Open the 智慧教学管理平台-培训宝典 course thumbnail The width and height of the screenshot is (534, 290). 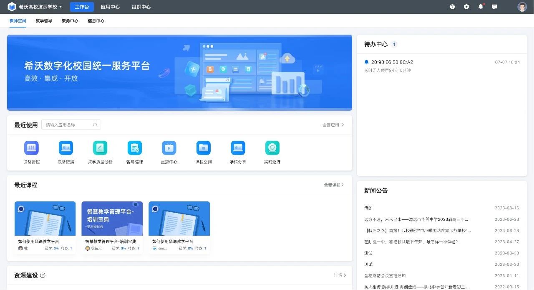coord(112,219)
